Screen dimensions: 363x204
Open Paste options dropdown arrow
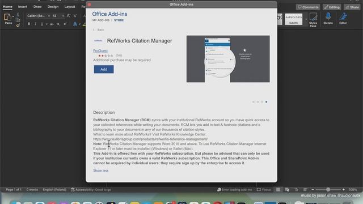click(13, 16)
